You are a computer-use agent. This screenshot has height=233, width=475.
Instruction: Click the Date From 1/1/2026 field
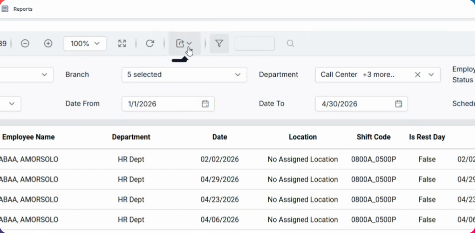(x=162, y=104)
